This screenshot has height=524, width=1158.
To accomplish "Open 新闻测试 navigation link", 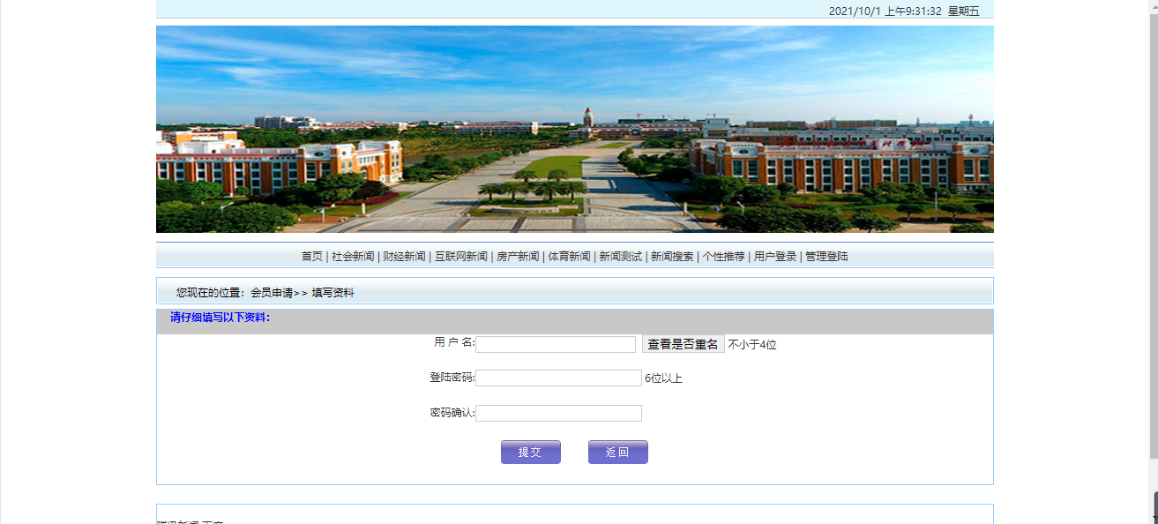I will pyautogui.click(x=620, y=257).
